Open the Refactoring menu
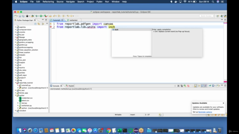 tap(48, 1)
